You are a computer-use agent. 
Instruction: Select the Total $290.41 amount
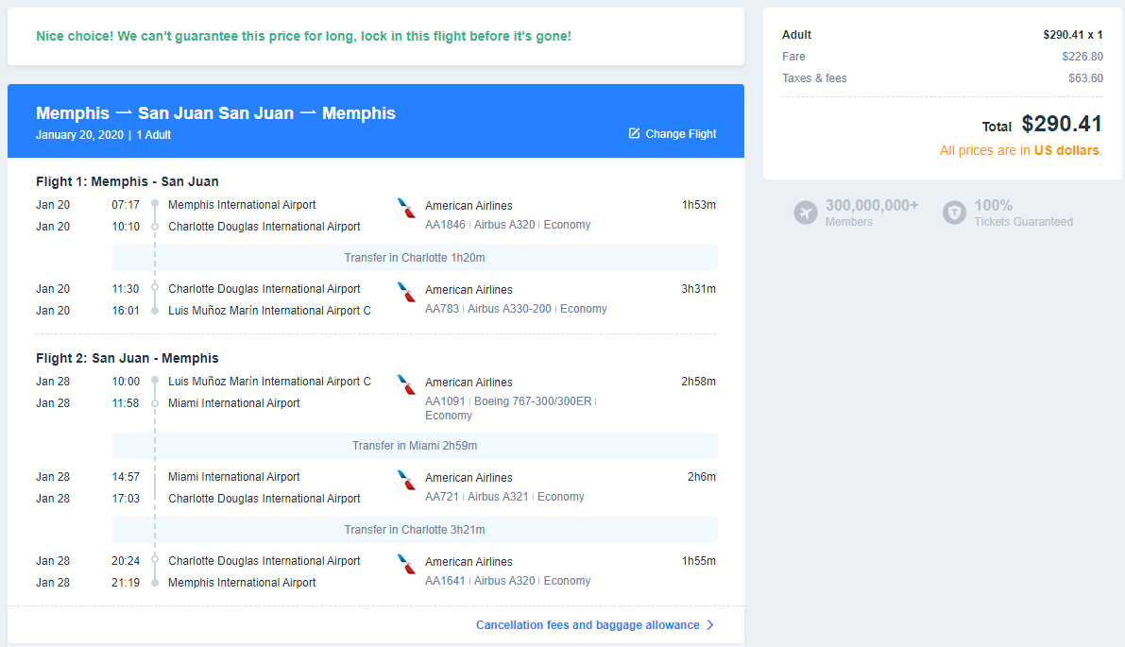point(1062,124)
